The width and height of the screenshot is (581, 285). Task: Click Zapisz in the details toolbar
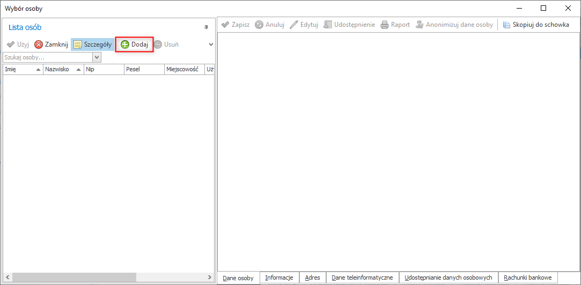click(236, 25)
